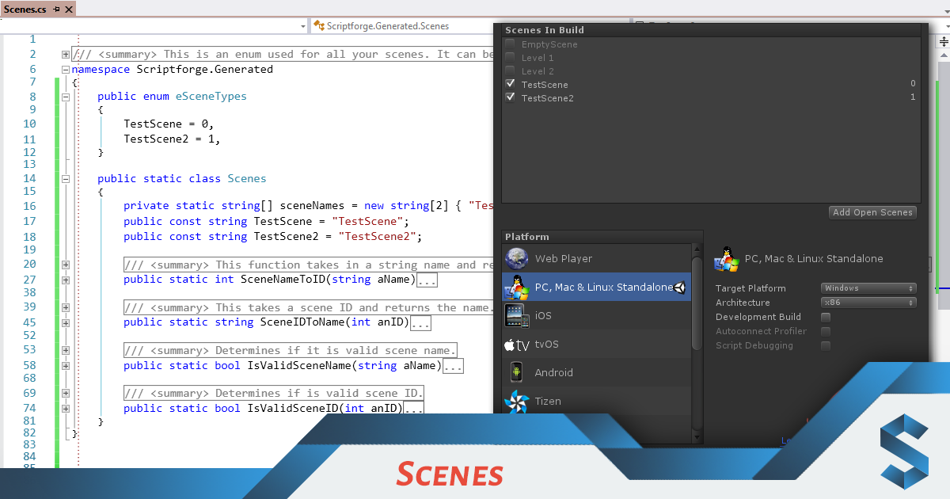Select the Tizen platform row
950x499 pixels.
596,401
